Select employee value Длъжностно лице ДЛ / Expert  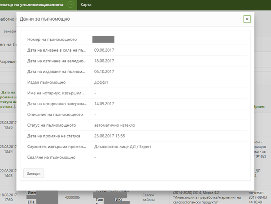tap(122, 147)
